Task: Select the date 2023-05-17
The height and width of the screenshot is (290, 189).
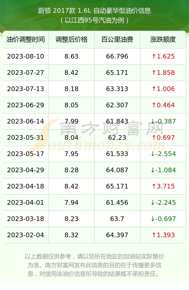Action: pos(26,154)
